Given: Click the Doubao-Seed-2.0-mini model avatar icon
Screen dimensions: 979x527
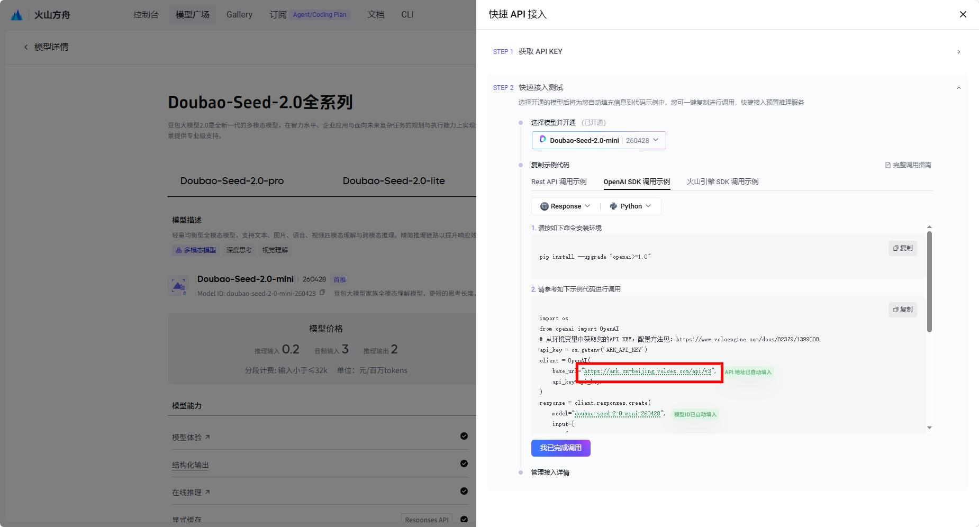Looking at the screenshot, I should (x=178, y=286).
